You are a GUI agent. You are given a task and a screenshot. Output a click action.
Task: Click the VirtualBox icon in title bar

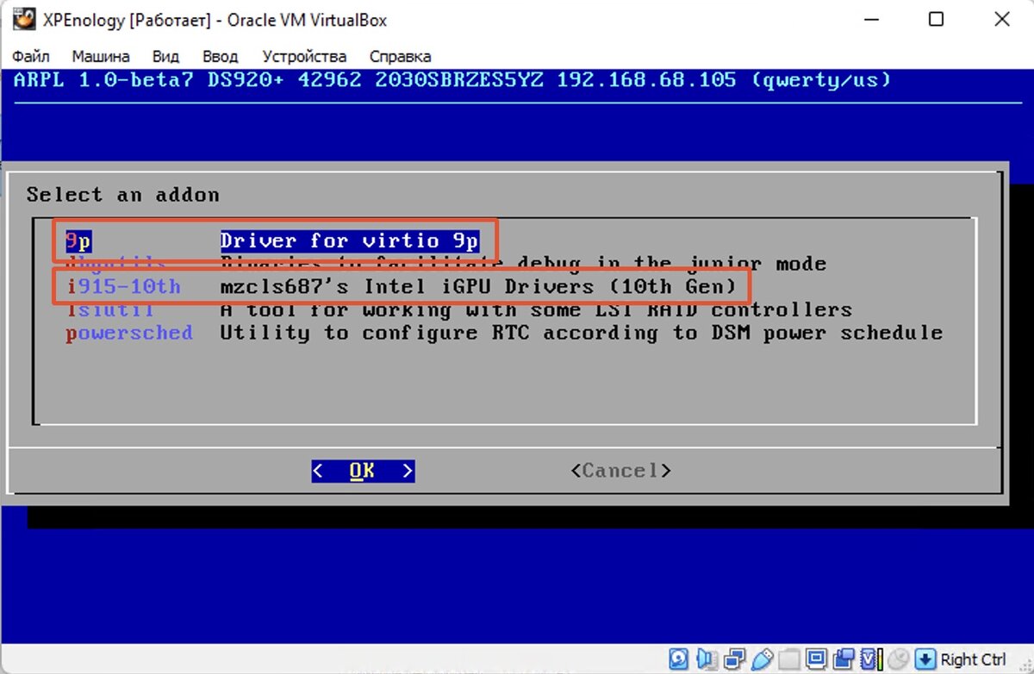[x=23, y=19]
